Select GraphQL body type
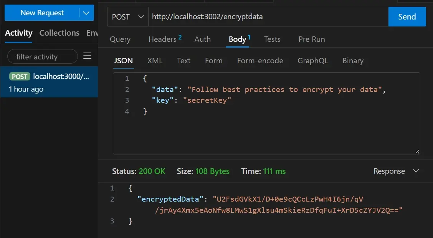 click(312, 61)
